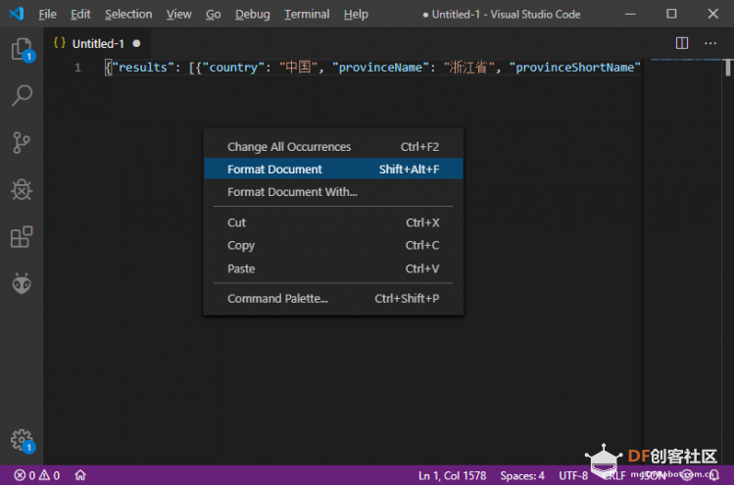Open the Source Control view icon
Viewport: 734px width, 485px height.
pyautogui.click(x=22, y=143)
